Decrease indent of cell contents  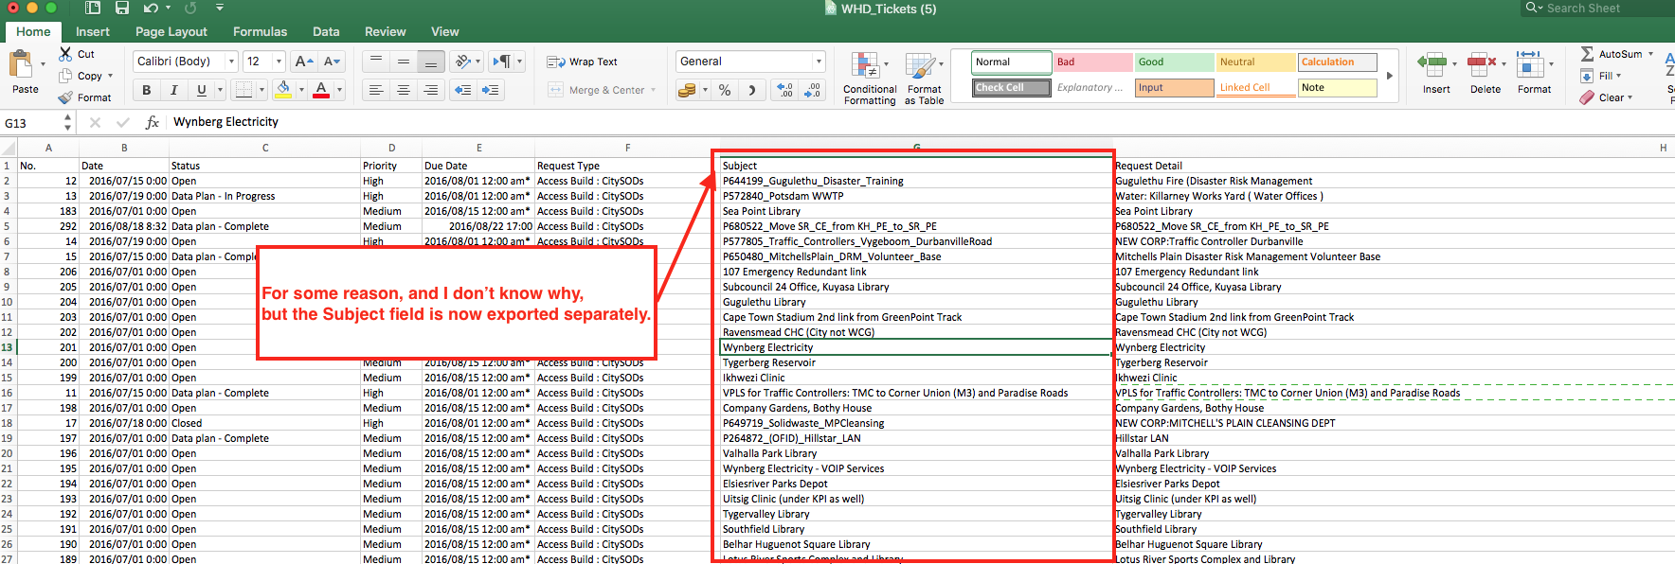tap(462, 90)
